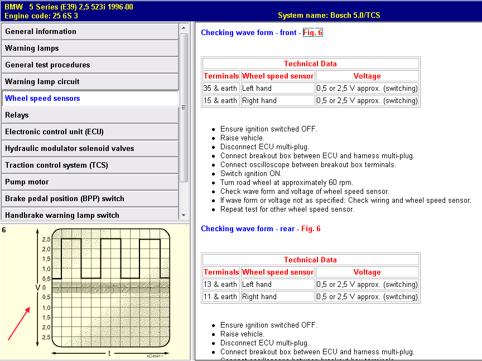Click the 'Switch ignition ON.' step
The image size is (482, 361).
[251, 174]
